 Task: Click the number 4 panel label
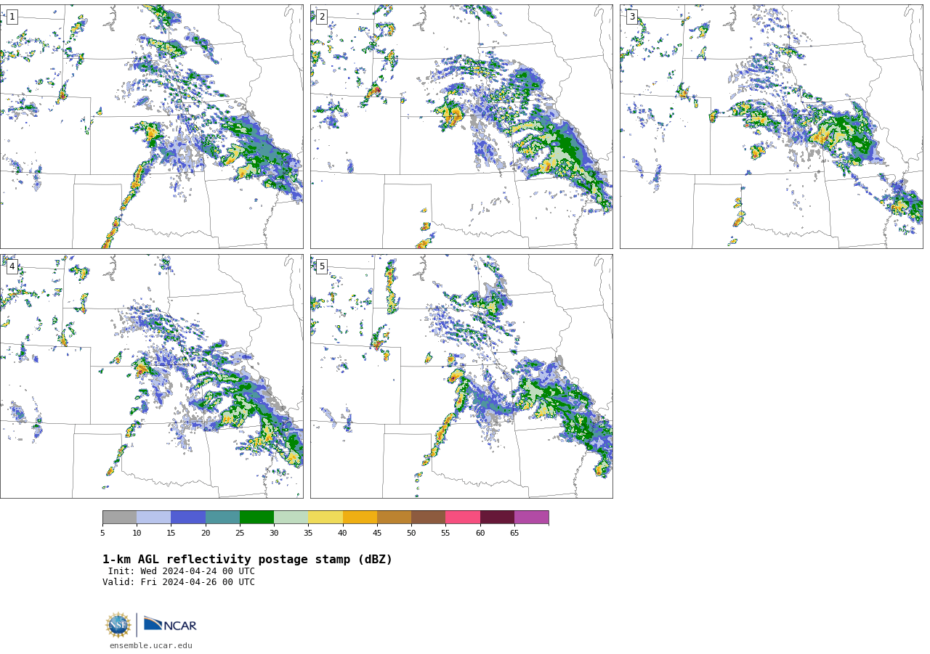[12, 266]
